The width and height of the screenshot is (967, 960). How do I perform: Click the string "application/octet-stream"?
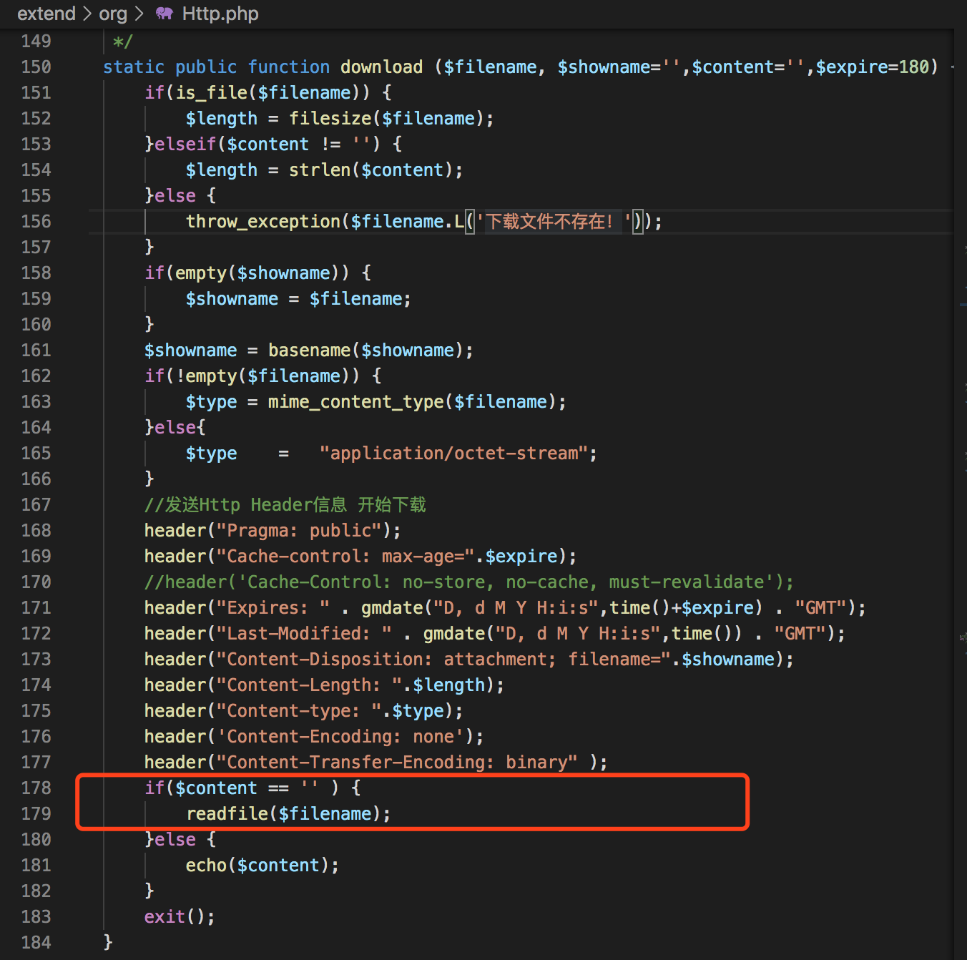[x=453, y=453]
